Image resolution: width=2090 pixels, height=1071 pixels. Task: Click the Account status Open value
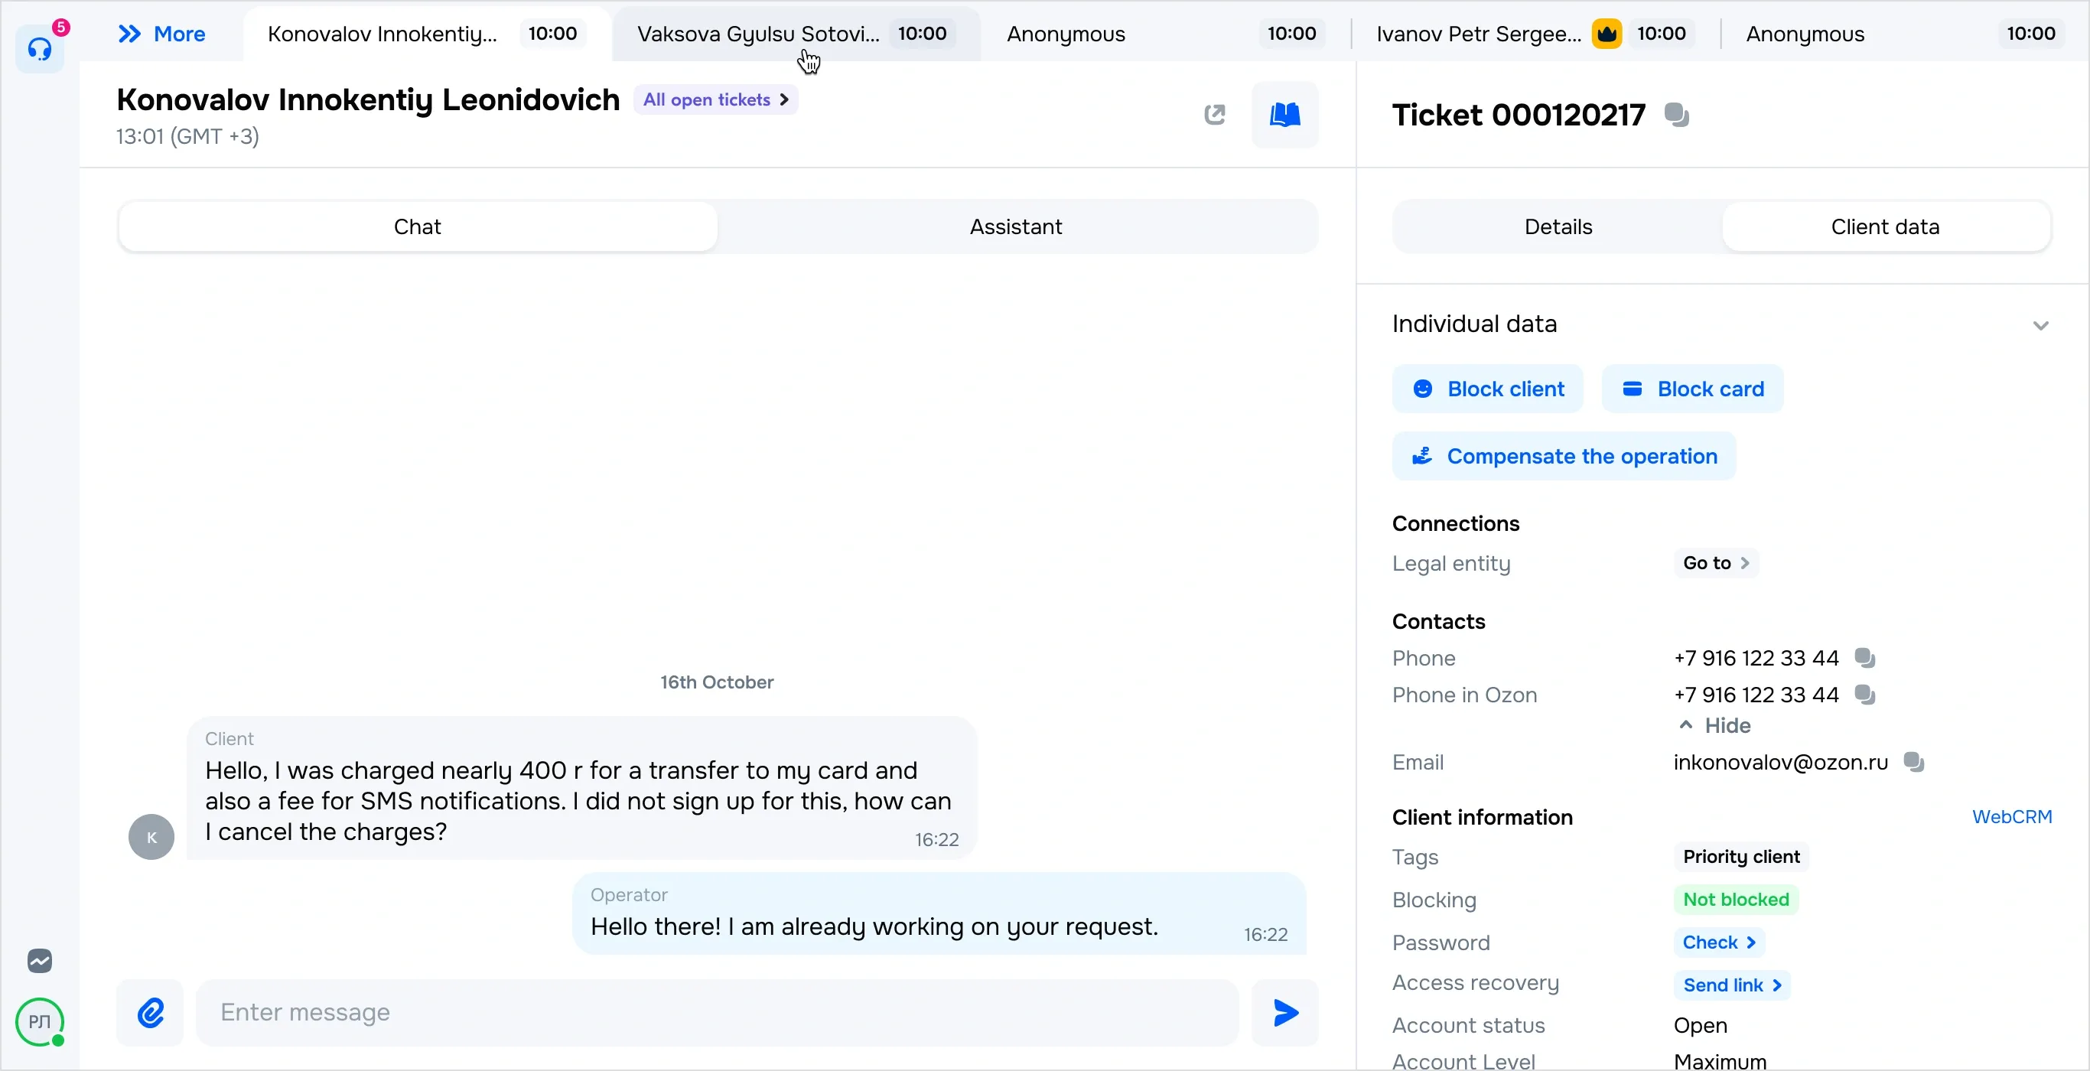click(x=1700, y=1027)
